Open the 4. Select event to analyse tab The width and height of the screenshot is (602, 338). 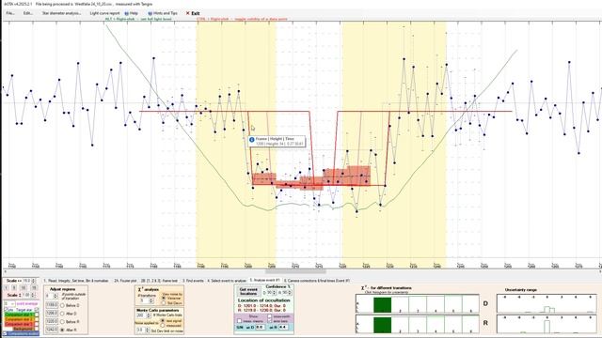tap(227, 281)
